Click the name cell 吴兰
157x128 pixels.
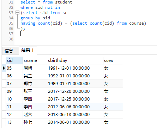(x=35, y=76)
